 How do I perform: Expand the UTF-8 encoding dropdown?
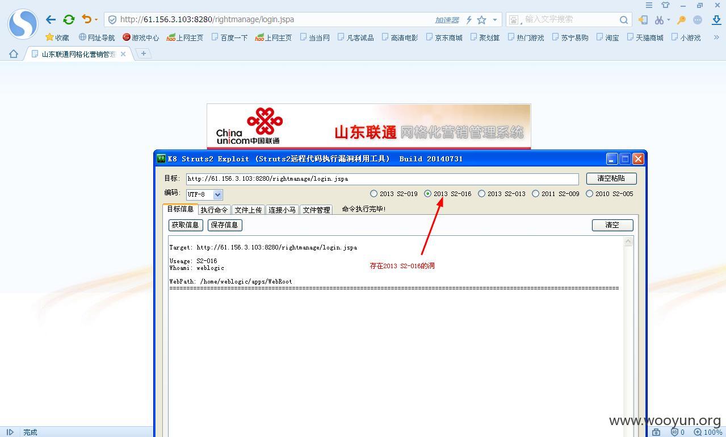pos(218,194)
